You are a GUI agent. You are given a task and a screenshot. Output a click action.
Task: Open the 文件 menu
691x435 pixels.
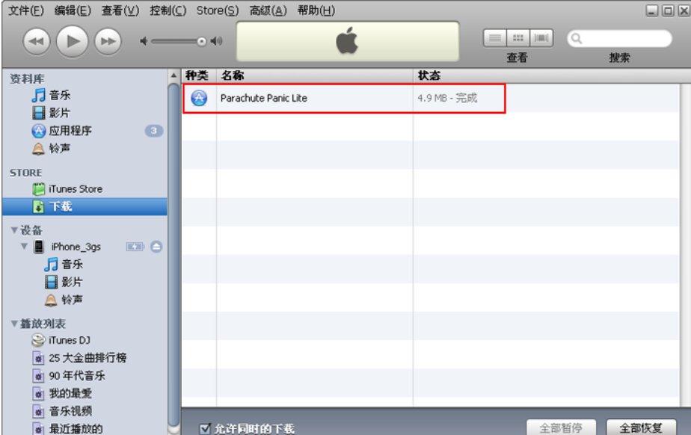[26, 10]
